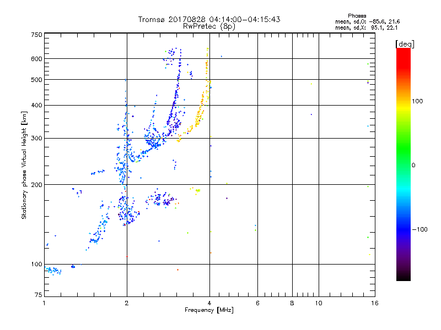Click the x-axis tick label '8'

[x=292, y=303]
